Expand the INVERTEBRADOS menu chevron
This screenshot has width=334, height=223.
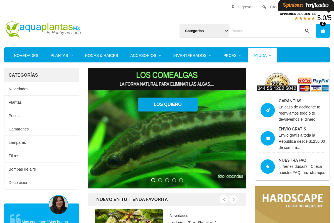210,55
